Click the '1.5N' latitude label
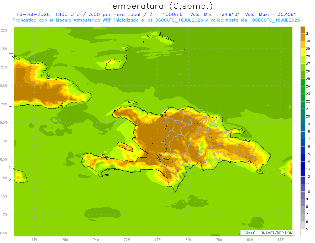This screenshot has width=315, height=243. click(x=4, y=49)
